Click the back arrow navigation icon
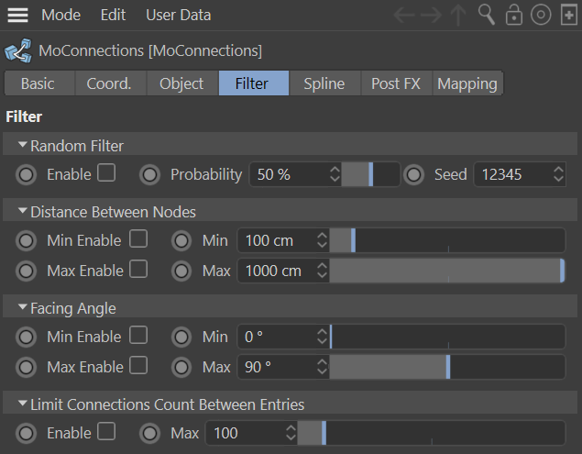This screenshot has height=454, width=582. click(x=404, y=16)
